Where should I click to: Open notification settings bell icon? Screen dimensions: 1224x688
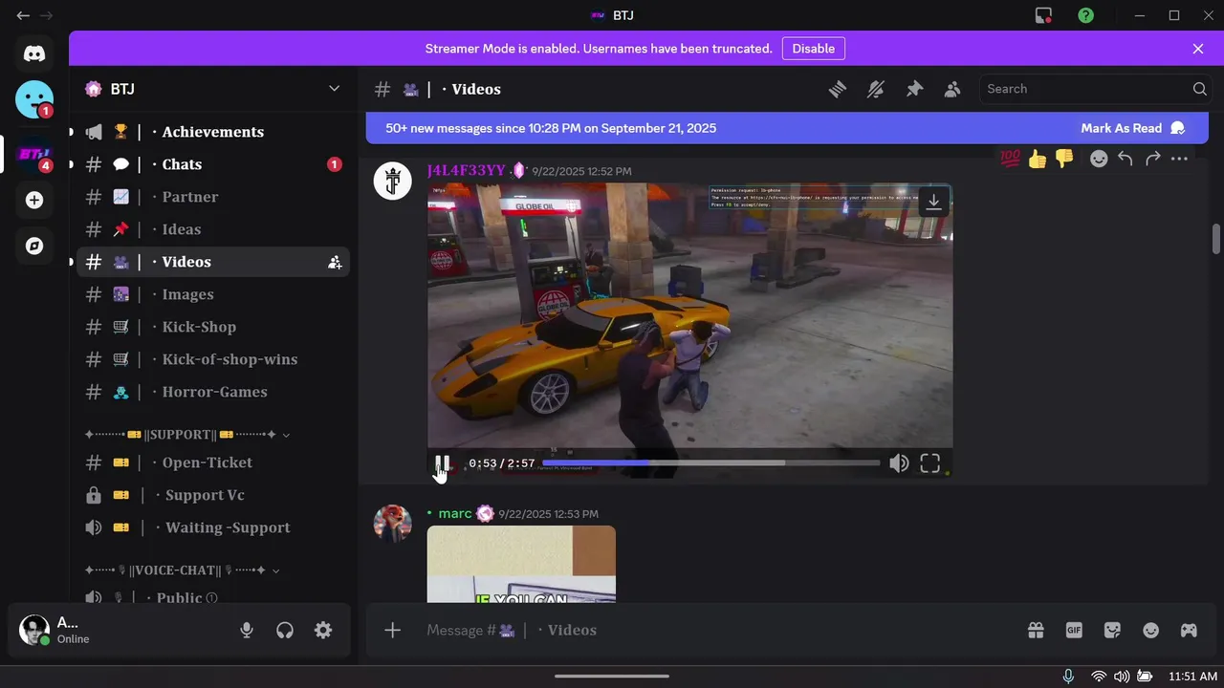876,89
